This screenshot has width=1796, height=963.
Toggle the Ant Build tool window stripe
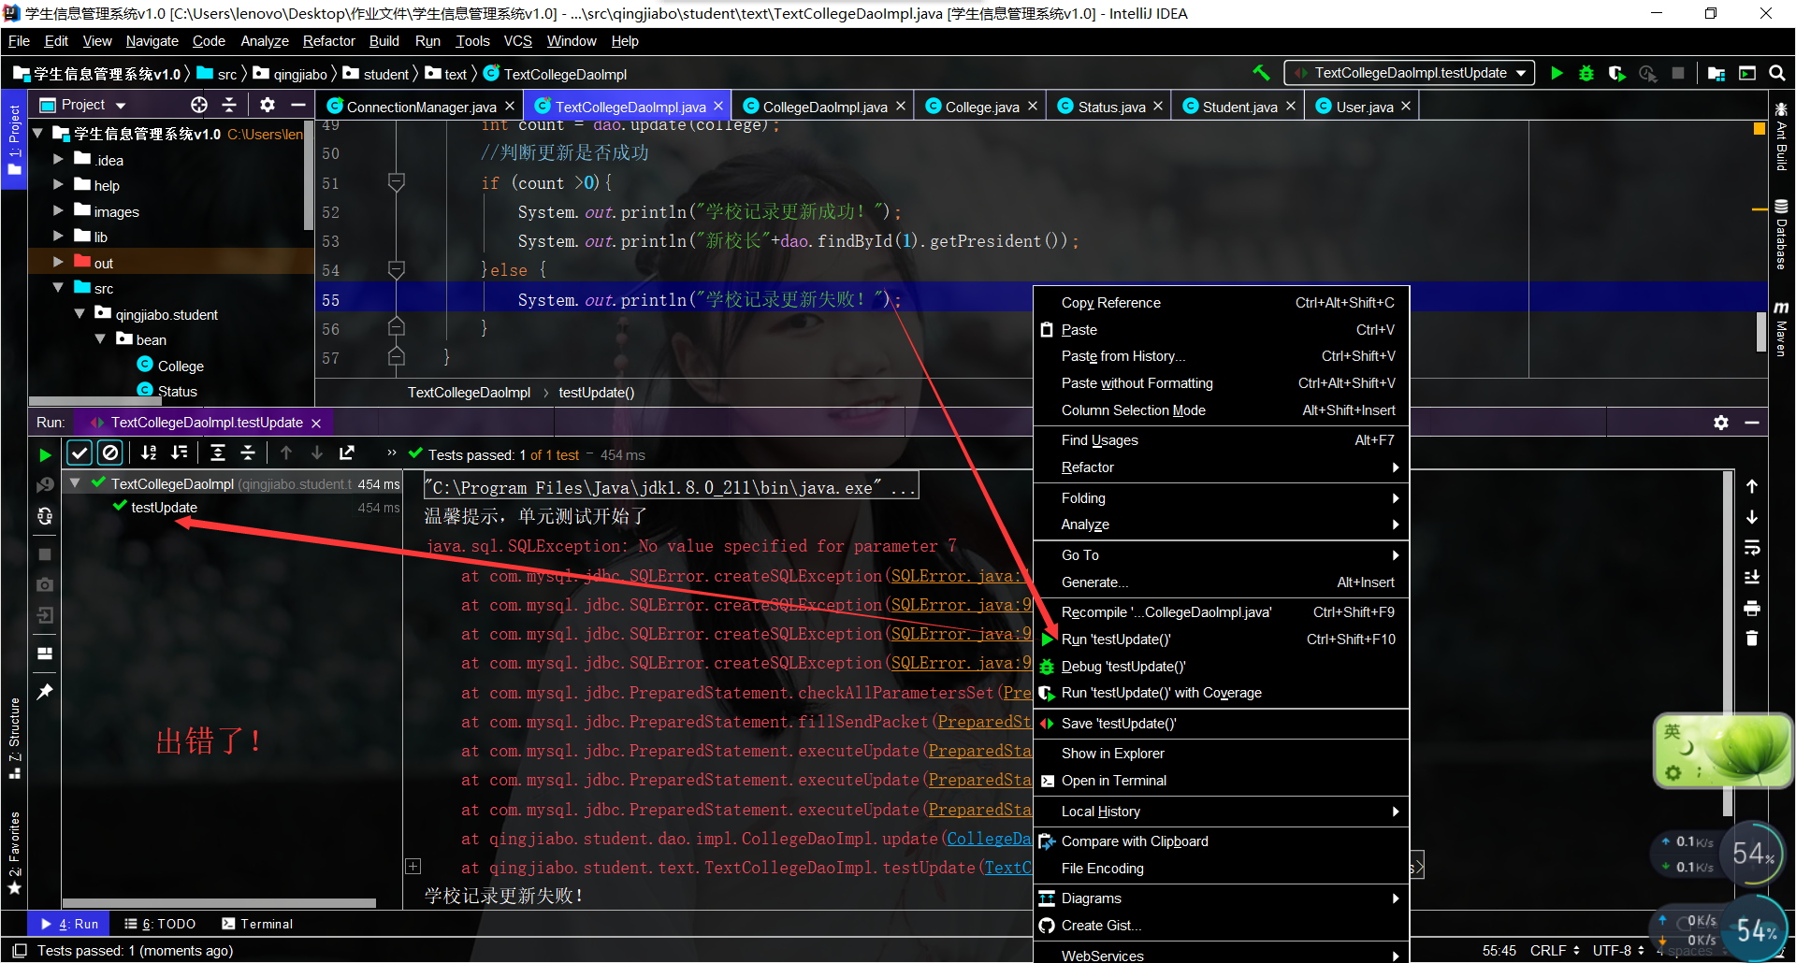pos(1781,137)
